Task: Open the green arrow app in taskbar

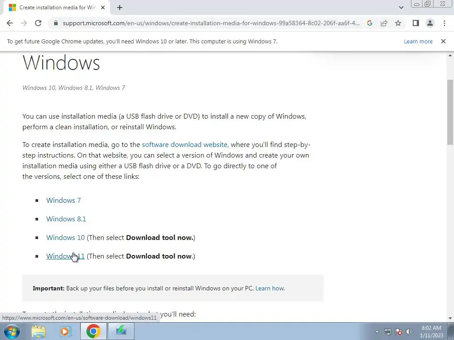Action: [x=121, y=331]
